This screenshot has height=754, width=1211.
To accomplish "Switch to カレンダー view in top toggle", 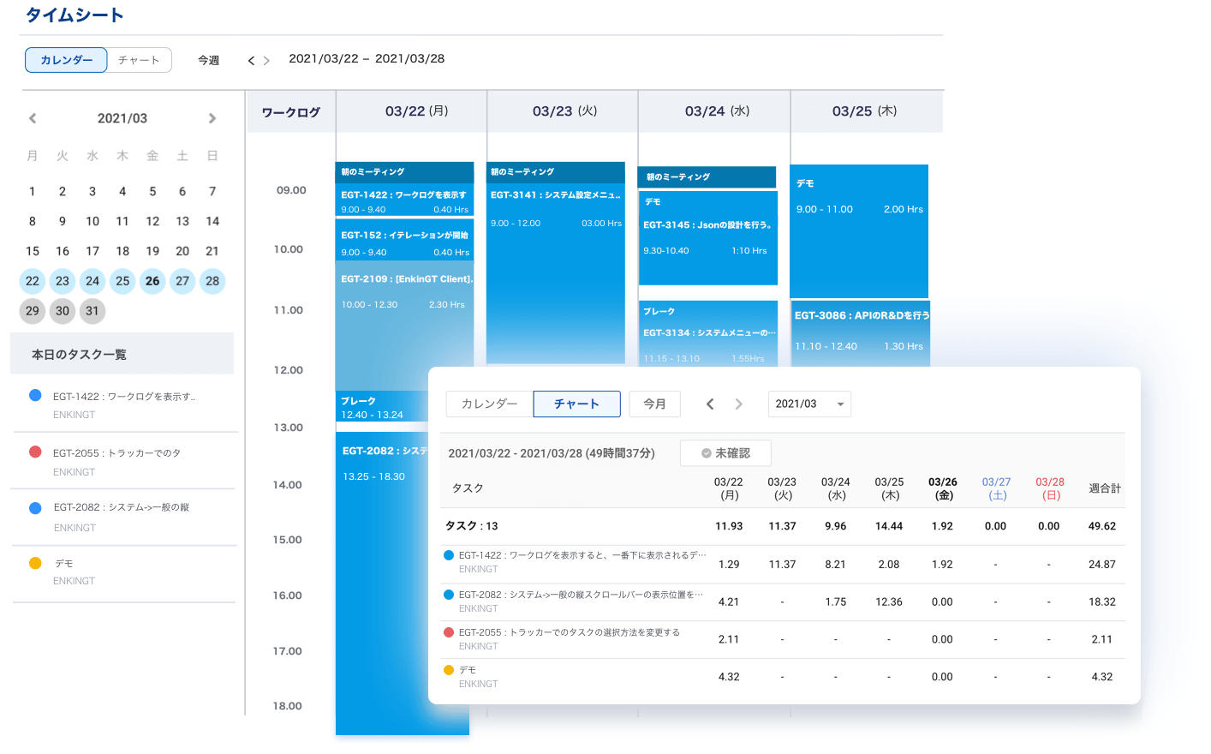I will (x=66, y=60).
